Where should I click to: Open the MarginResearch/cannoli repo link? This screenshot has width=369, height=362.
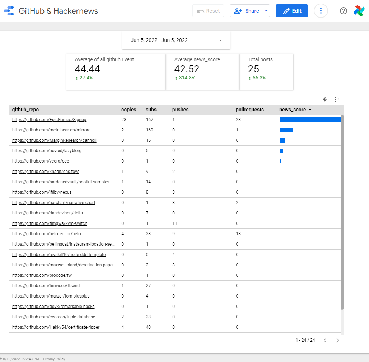click(54, 140)
